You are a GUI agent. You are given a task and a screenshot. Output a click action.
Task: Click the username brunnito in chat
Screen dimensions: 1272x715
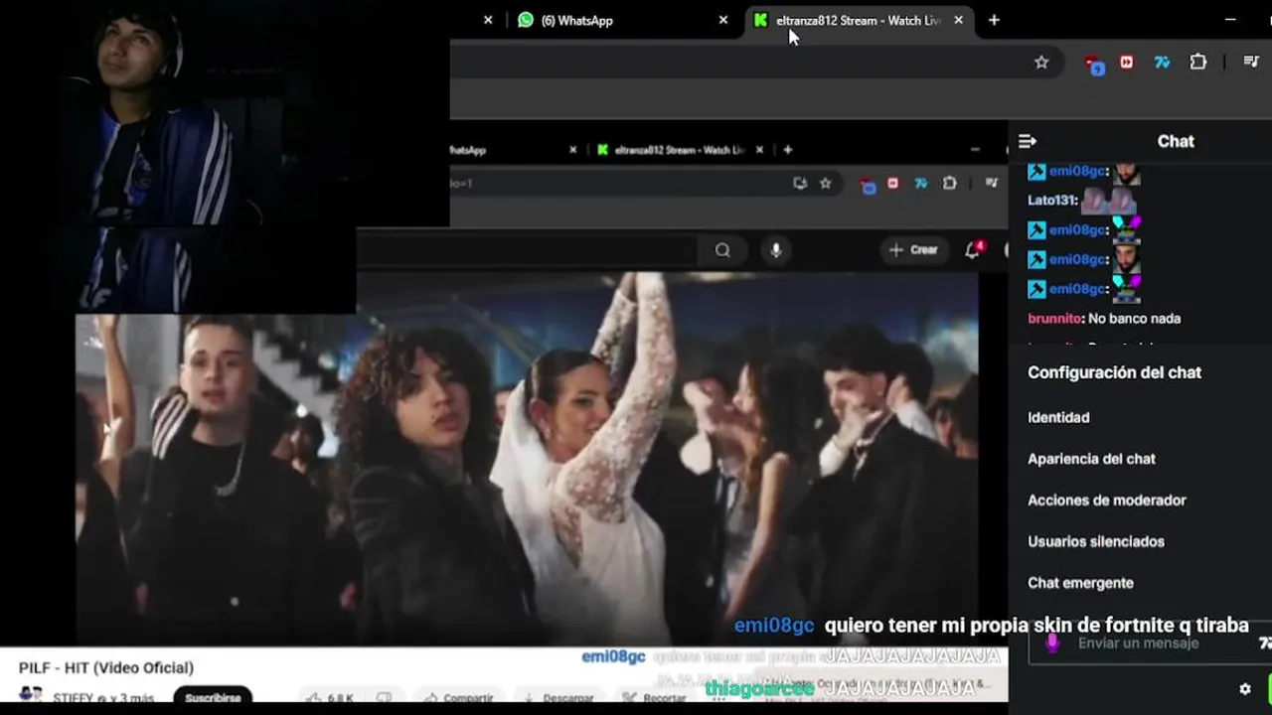1054,319
